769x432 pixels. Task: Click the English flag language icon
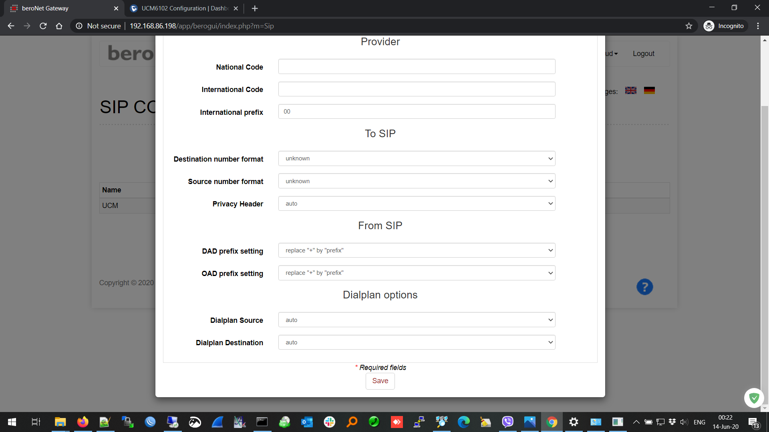click(x=631, y=90)
